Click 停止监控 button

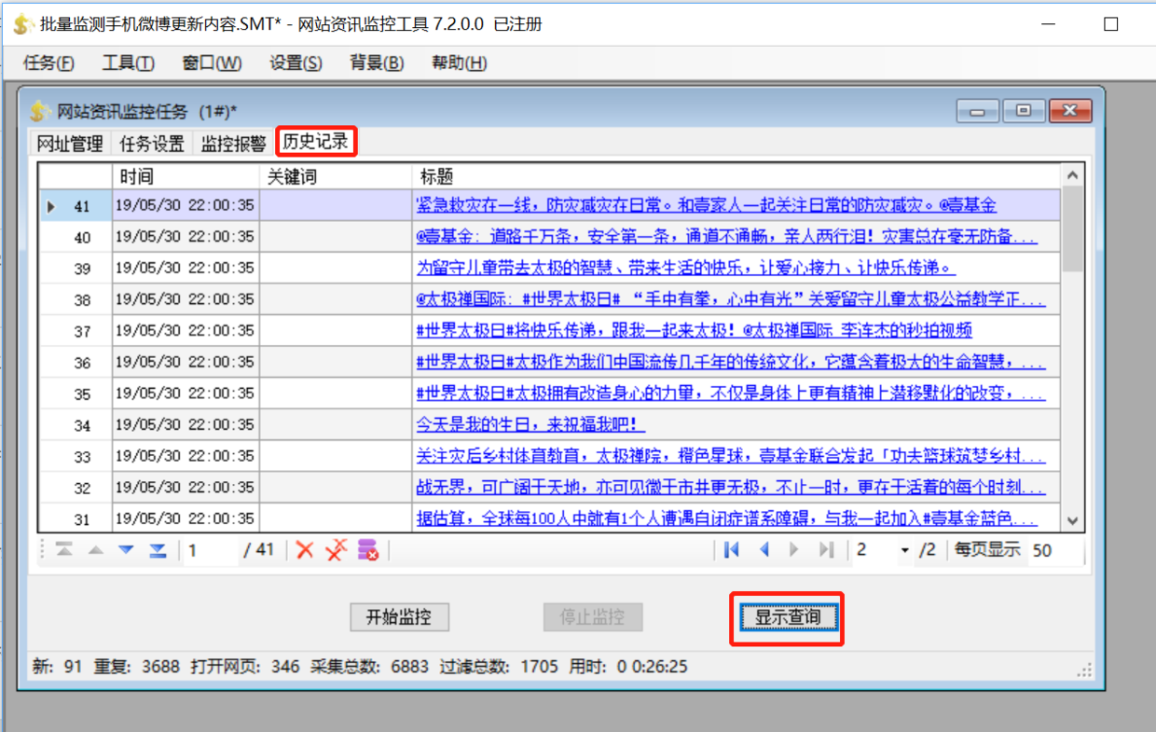[x=593, y=617]
